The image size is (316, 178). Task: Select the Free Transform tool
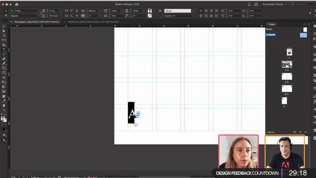(x=4, y=82)
